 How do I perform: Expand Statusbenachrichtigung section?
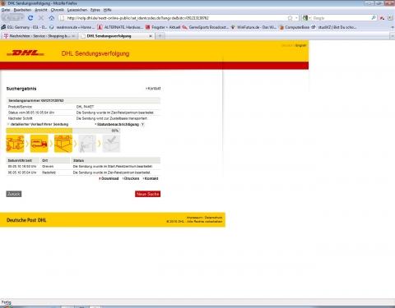118,124
